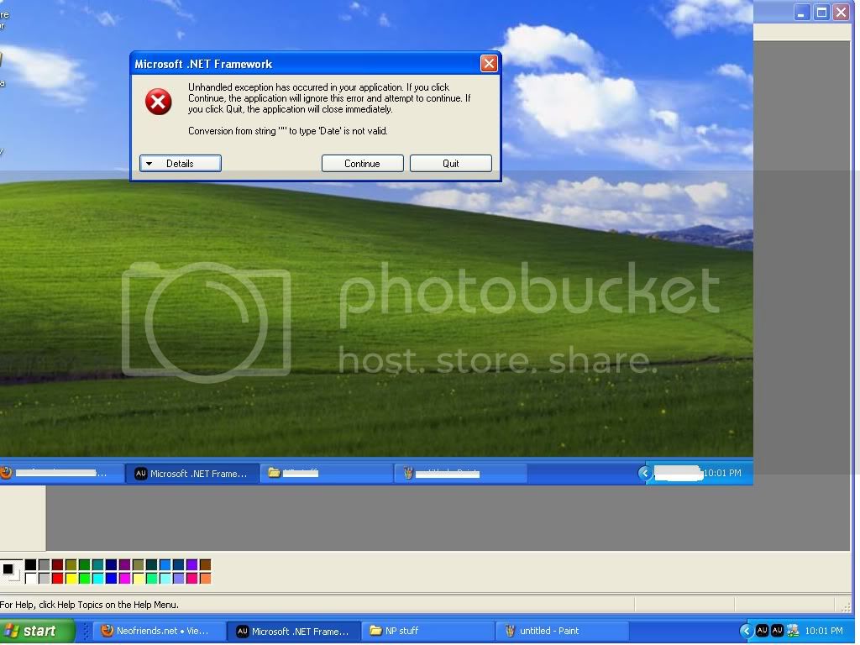The image size is (860, 645).
Task: Click the Quit button in the error dialog
Action: [450, 164]
